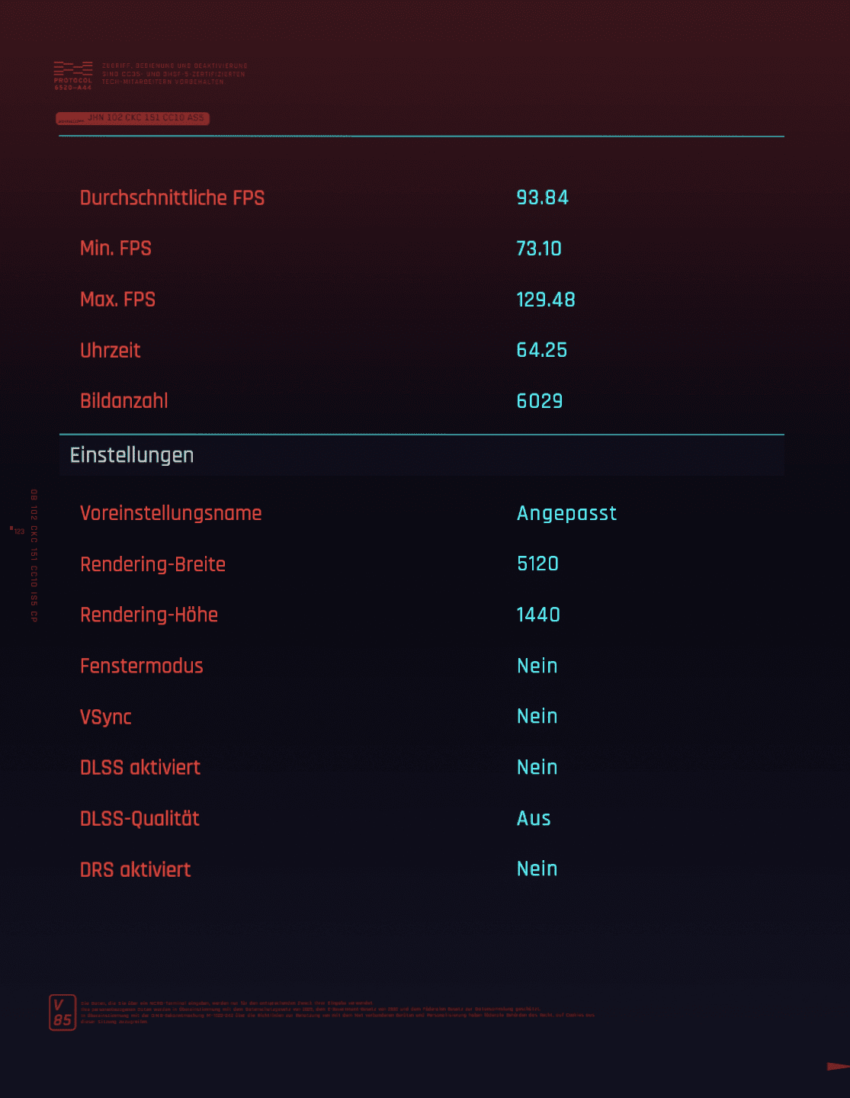Click the V 85 badge icon

click(63, 1013)
